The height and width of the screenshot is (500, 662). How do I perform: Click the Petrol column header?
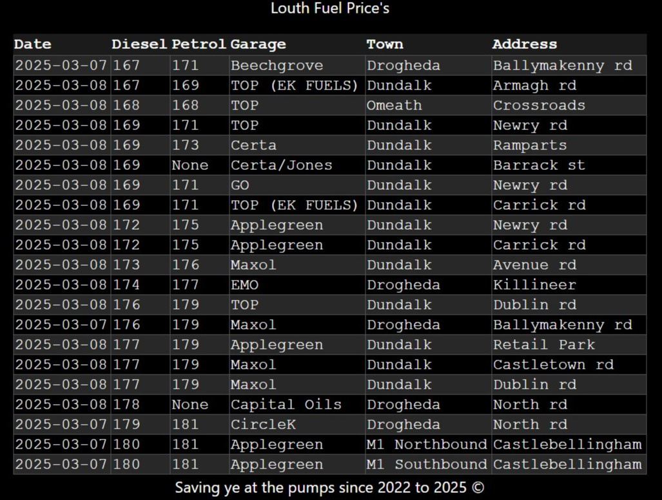(200, 44)
